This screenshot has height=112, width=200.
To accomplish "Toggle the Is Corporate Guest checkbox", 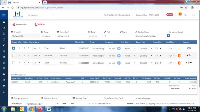I will [x=168, y=36].
